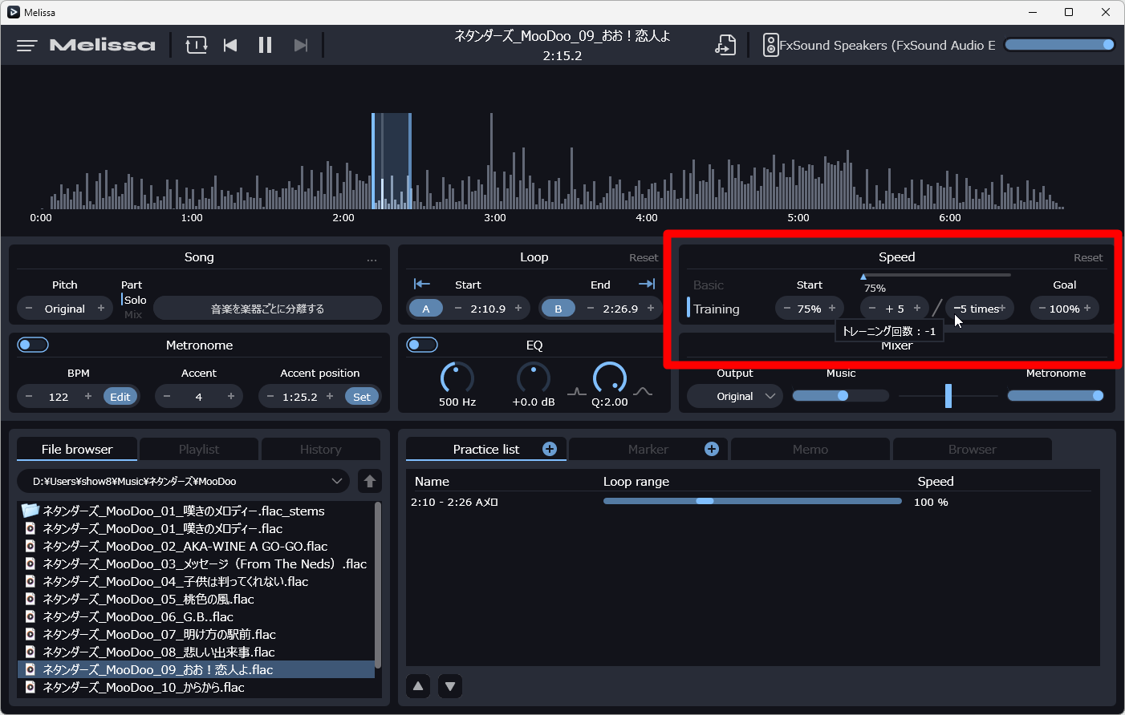Toggle the EQ switch
Viewport: 1125px width, 715px height.
[422, 345]
